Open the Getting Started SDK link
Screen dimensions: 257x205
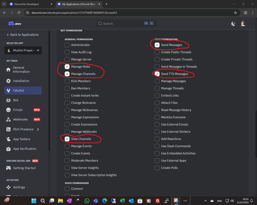pyautogui.click(x=23, y=168)
